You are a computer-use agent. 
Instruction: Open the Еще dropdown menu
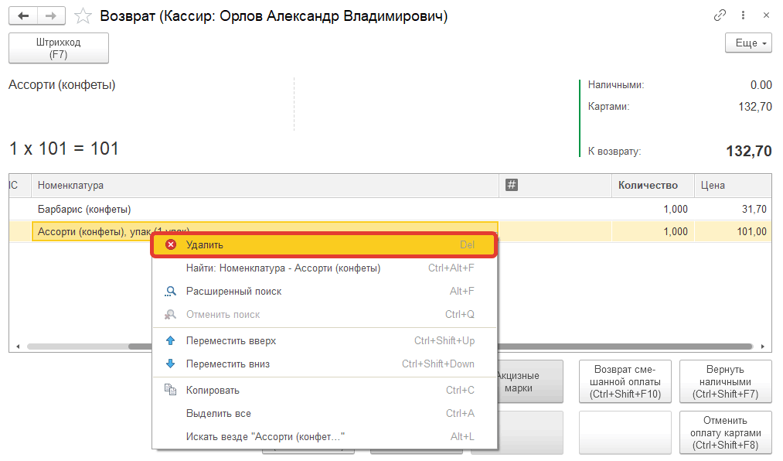pos(748,43)
